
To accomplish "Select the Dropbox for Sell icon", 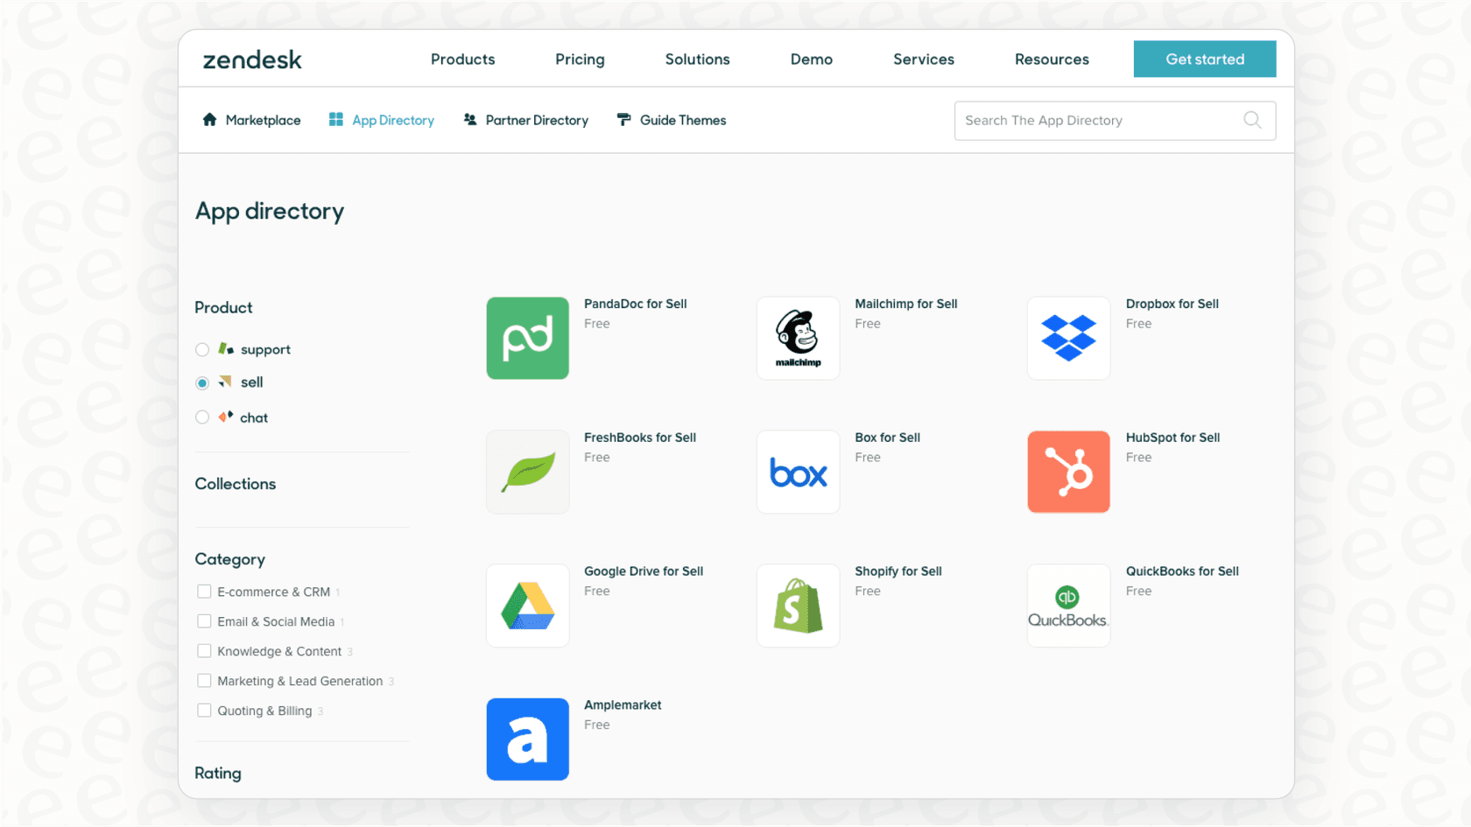I will tap(1068, 339).
